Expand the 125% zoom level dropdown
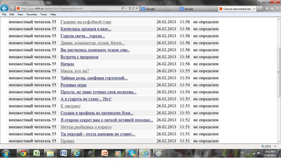The image size is (281, 162). [x=275, y=146]
